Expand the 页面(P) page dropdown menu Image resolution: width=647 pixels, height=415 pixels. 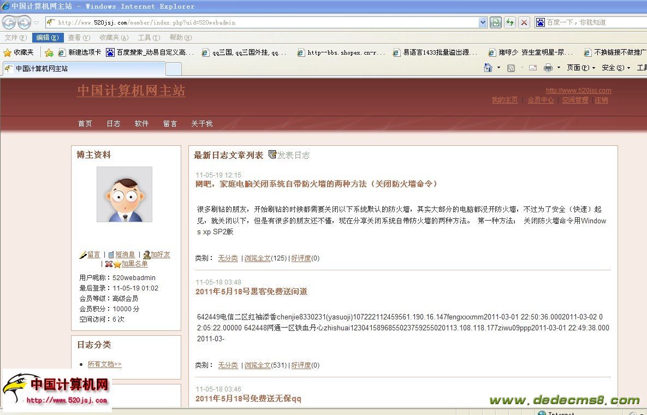pyautogui.click(x=581, y=68)
